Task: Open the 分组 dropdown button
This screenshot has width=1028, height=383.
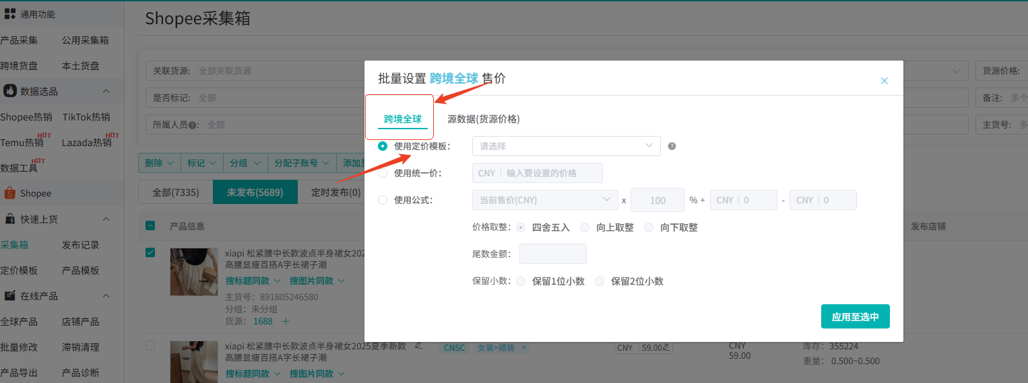Action: [245, 163]
